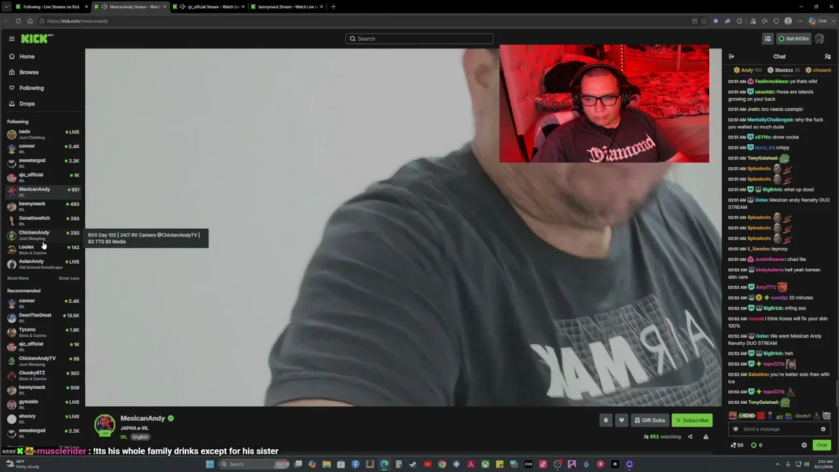839x472 pixels.
Task: Click the Windows taskbar search box
Action: point(254,464)
